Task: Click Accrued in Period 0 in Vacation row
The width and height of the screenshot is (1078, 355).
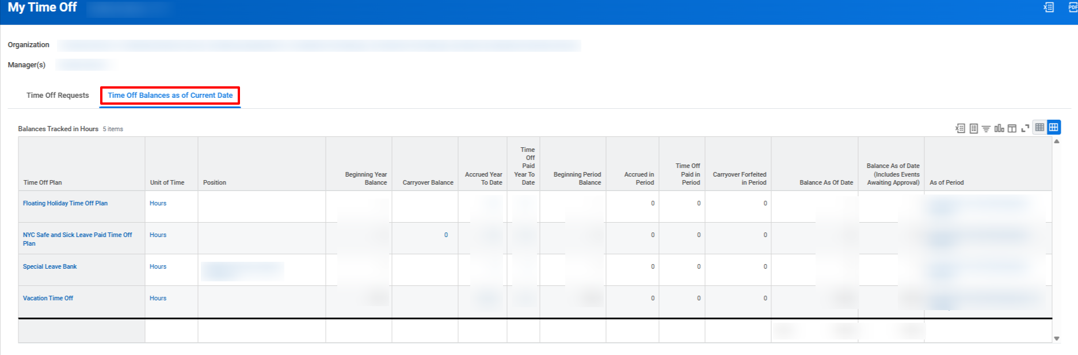Action: (653, 298)
